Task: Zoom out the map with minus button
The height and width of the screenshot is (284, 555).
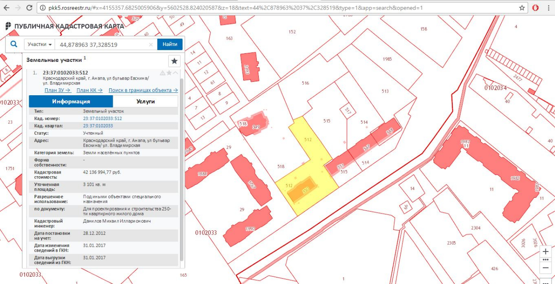Action: (545, 268)
